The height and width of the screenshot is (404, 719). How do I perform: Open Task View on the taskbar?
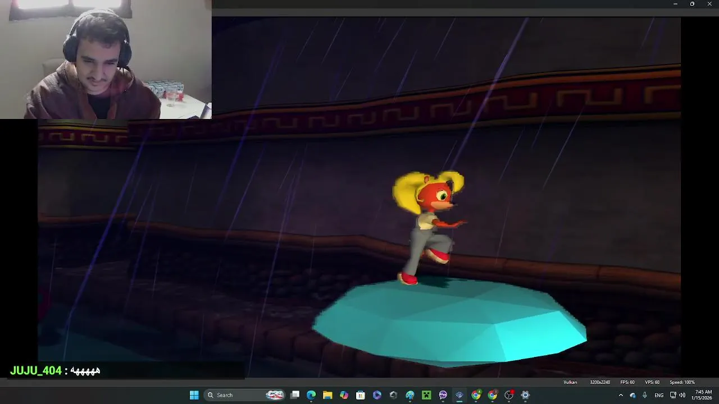(295, 395)
